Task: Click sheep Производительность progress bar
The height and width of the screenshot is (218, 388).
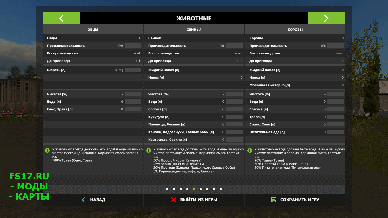Action: click(x=133, y=46)
